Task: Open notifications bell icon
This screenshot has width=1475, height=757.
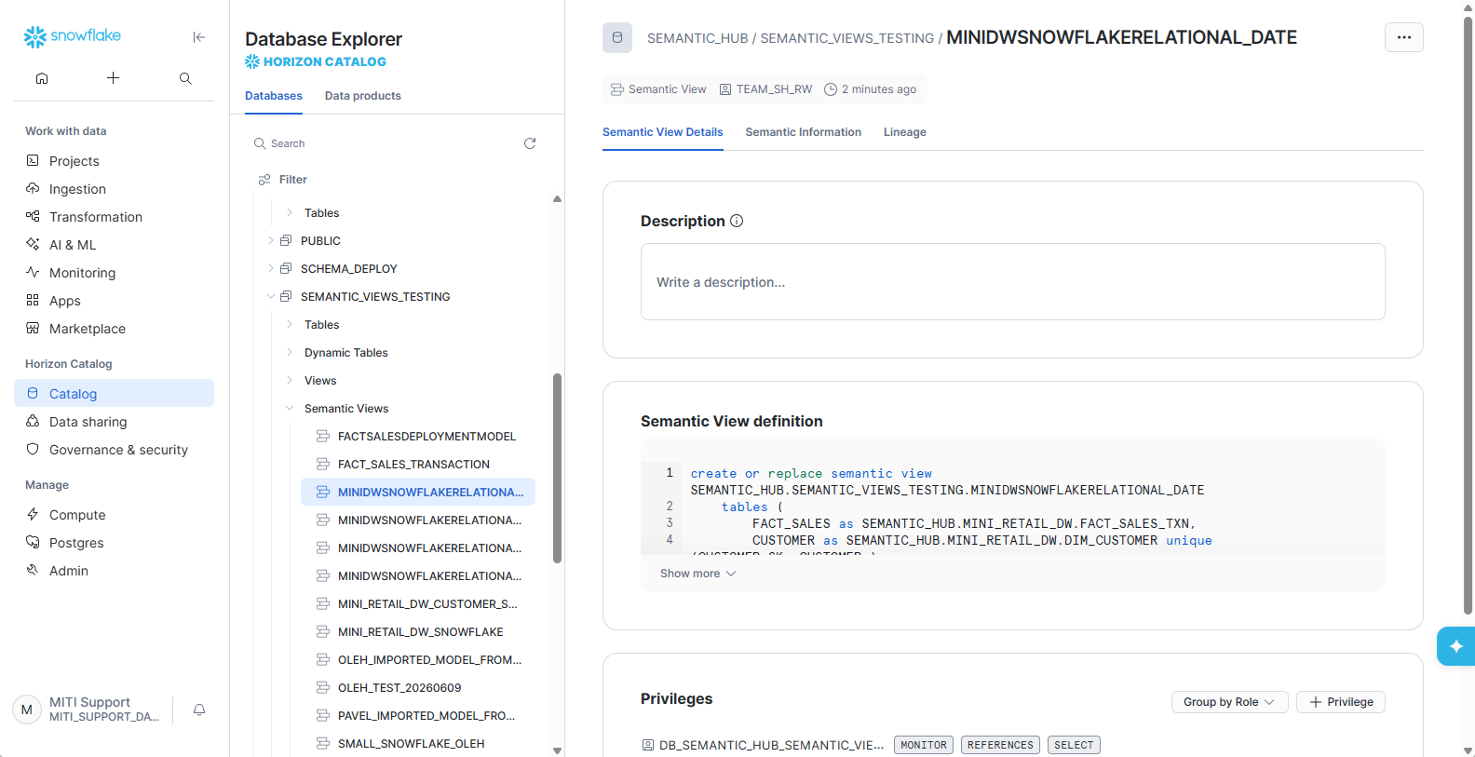Action: (199, 710)
